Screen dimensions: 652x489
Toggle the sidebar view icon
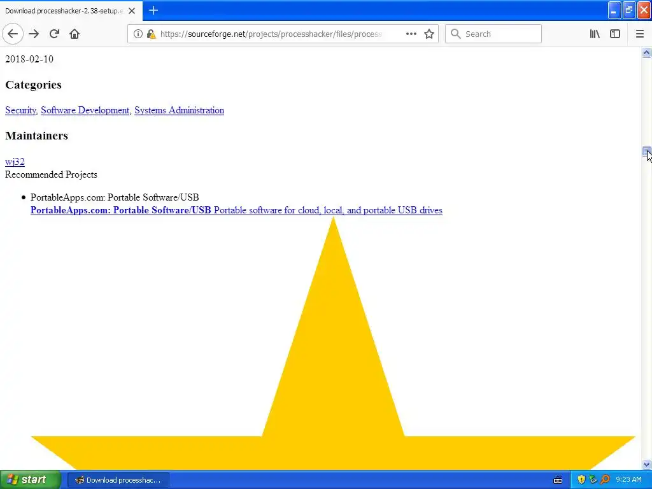pos(615,34)
